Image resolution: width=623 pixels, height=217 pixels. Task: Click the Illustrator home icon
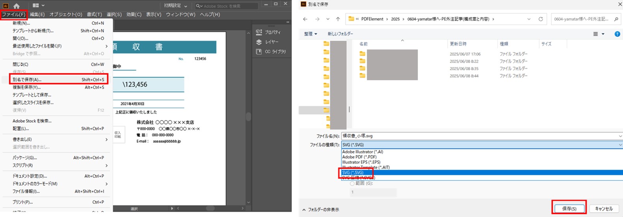16,6
